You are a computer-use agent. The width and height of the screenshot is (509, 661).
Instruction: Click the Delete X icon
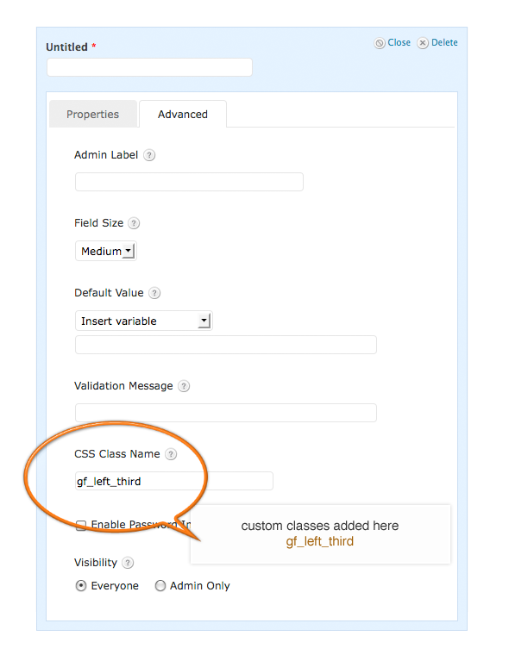pyautogui.click(x=423, y=43)
